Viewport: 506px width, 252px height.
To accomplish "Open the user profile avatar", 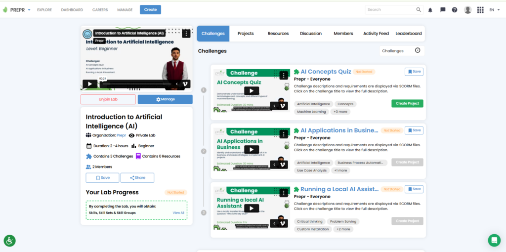I will coord(468,10).
